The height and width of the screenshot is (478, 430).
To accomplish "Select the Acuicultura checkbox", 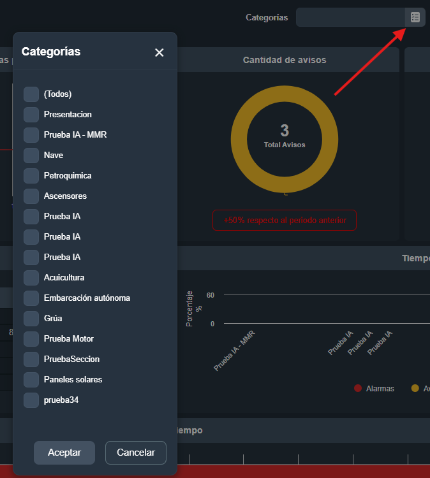I will pos(31,278).
